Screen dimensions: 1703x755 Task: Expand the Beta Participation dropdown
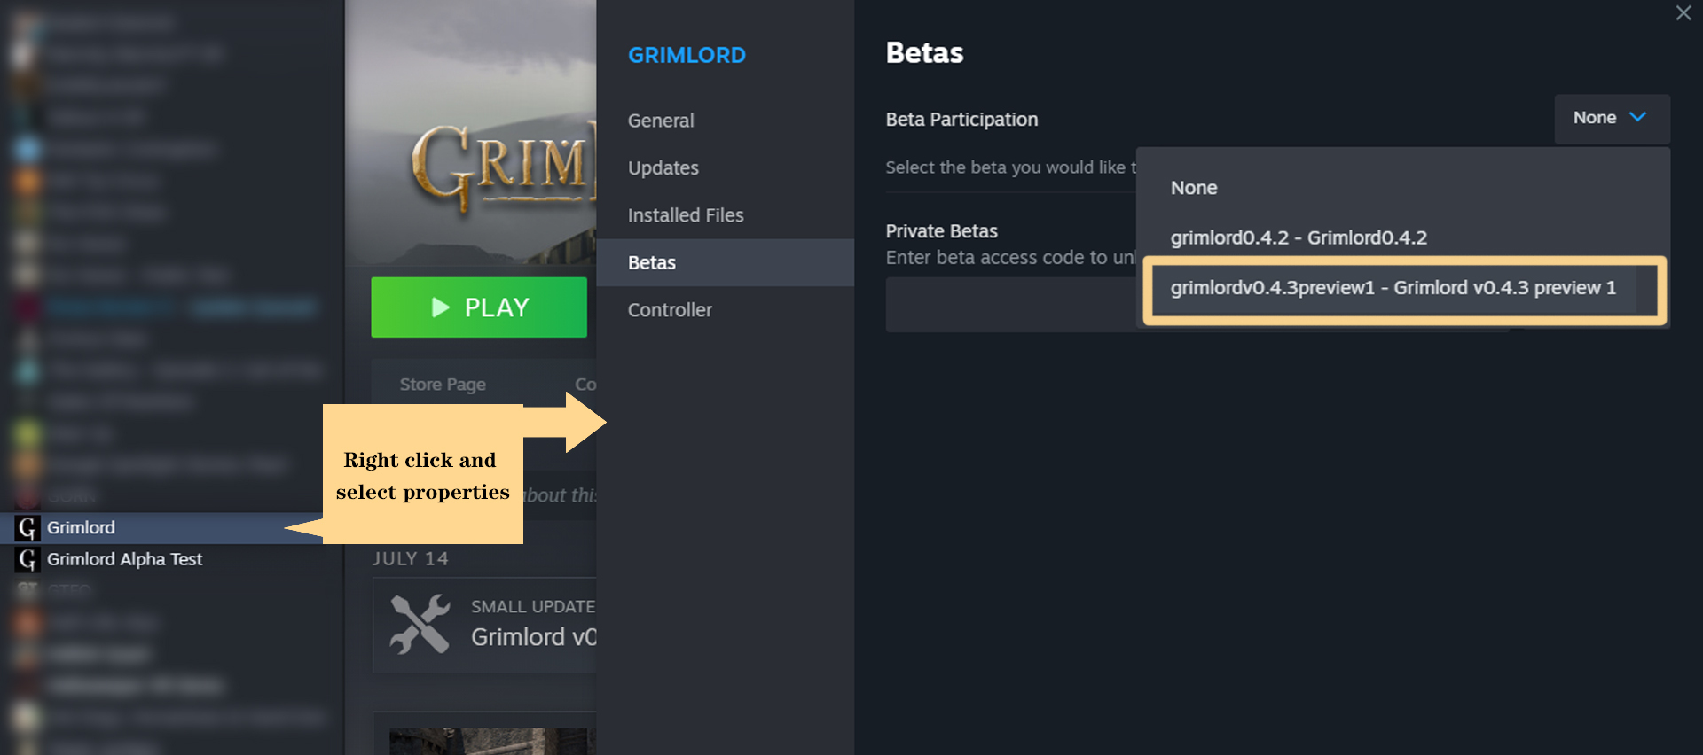tap(1612, 118)
